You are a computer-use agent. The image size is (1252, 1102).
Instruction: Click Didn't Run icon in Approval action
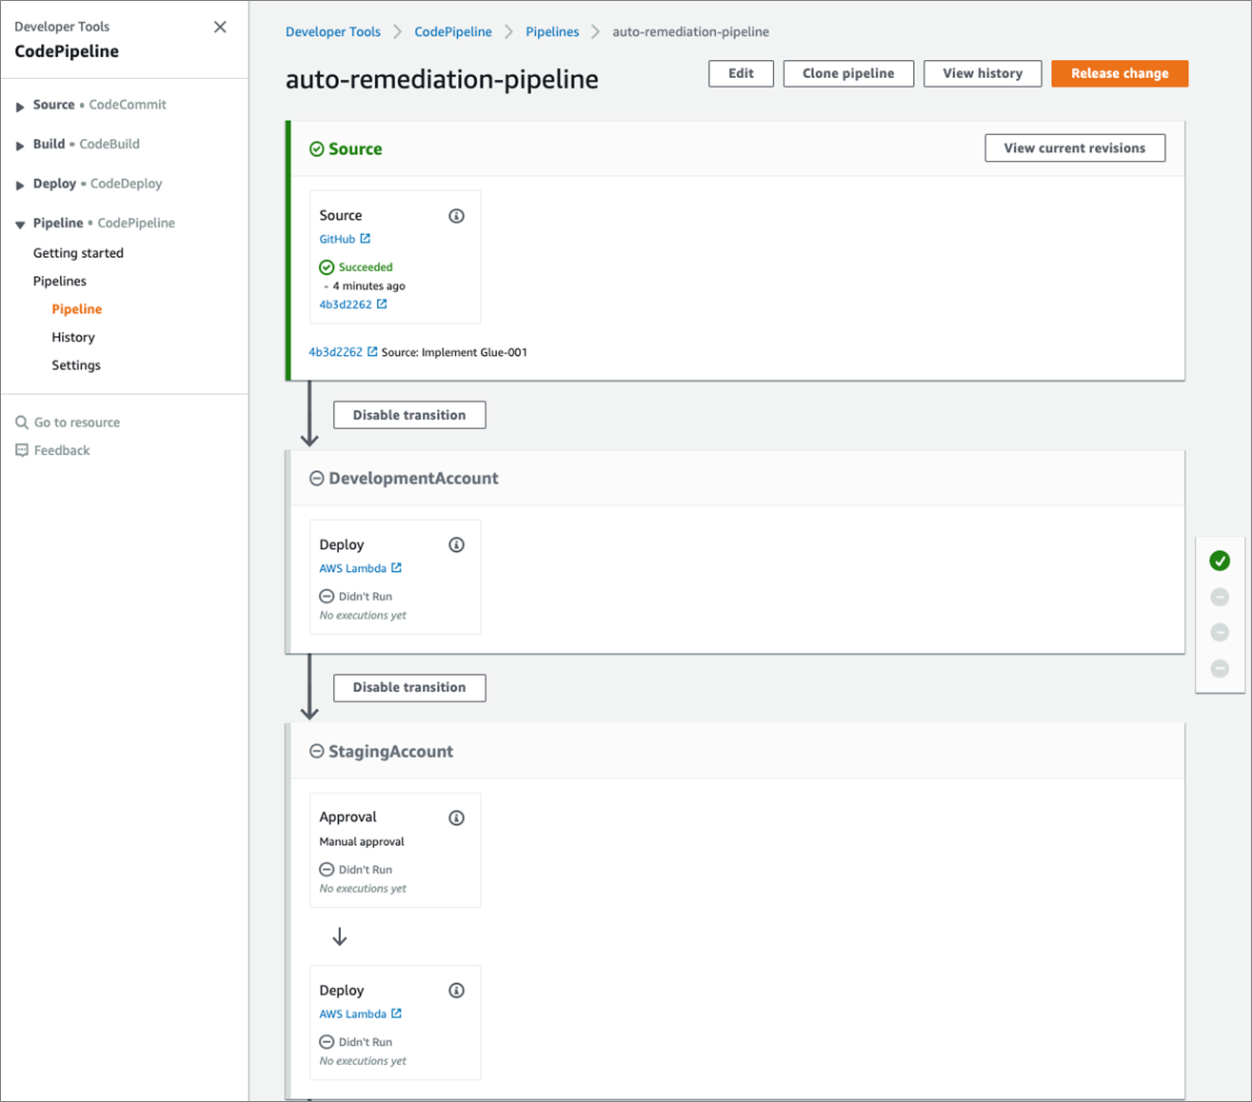click(327, 870)
